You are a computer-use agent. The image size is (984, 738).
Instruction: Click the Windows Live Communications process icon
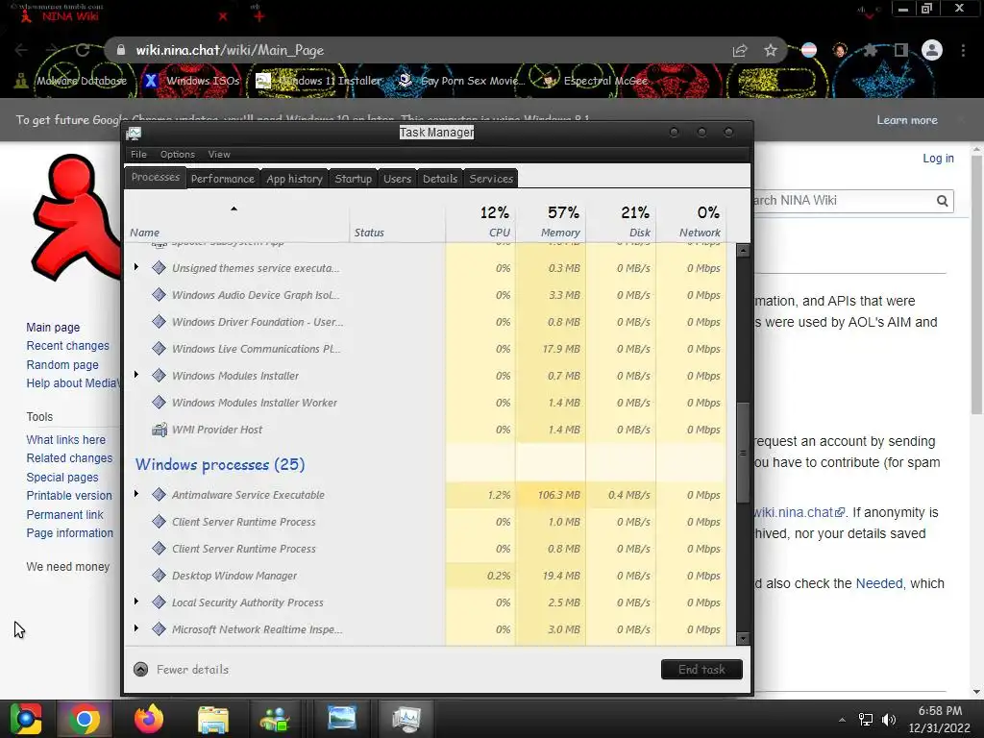click(x=159, y=349)
